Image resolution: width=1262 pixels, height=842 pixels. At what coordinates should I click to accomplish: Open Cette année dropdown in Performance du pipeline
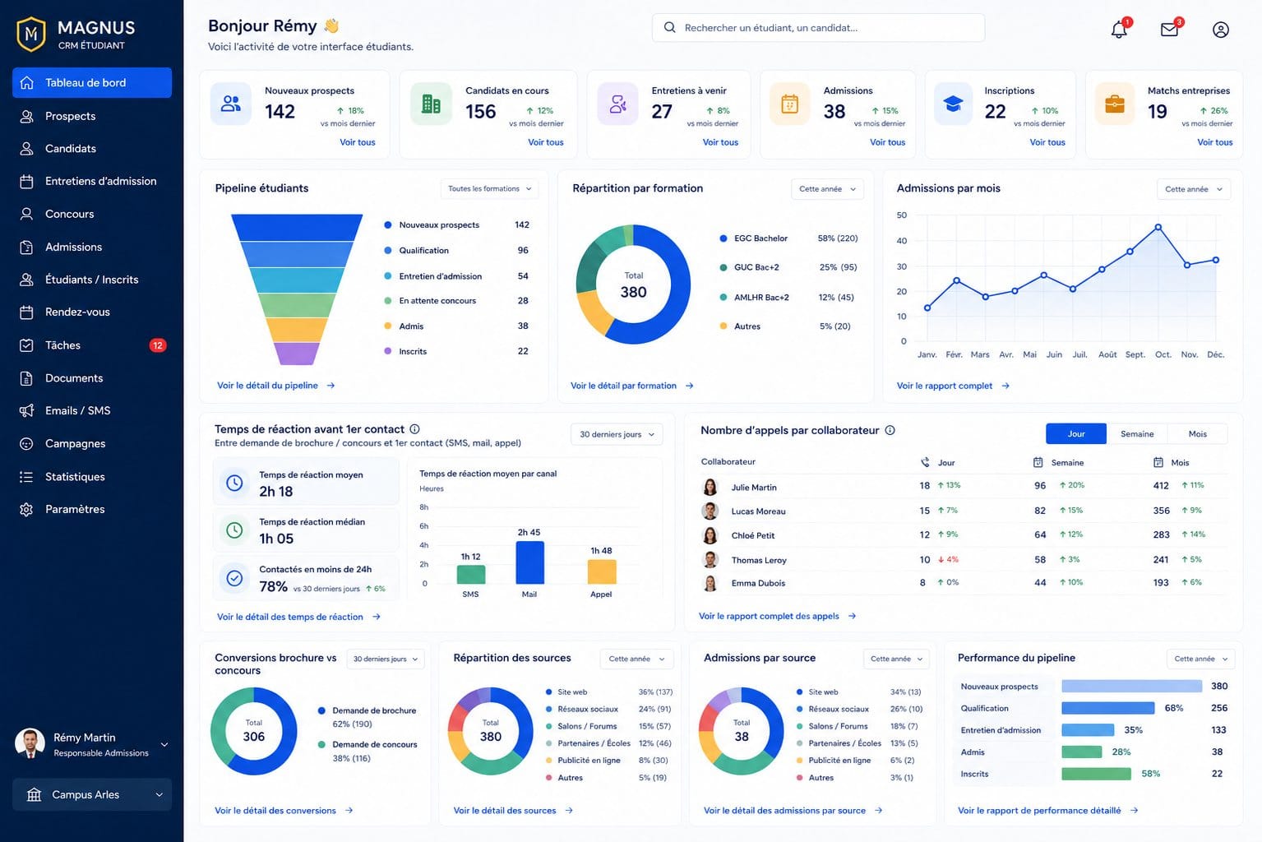click(x=1201, y=659)
